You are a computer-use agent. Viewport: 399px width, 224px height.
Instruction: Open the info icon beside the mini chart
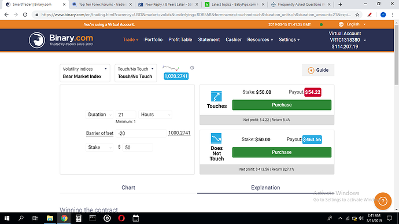[192, 68]
